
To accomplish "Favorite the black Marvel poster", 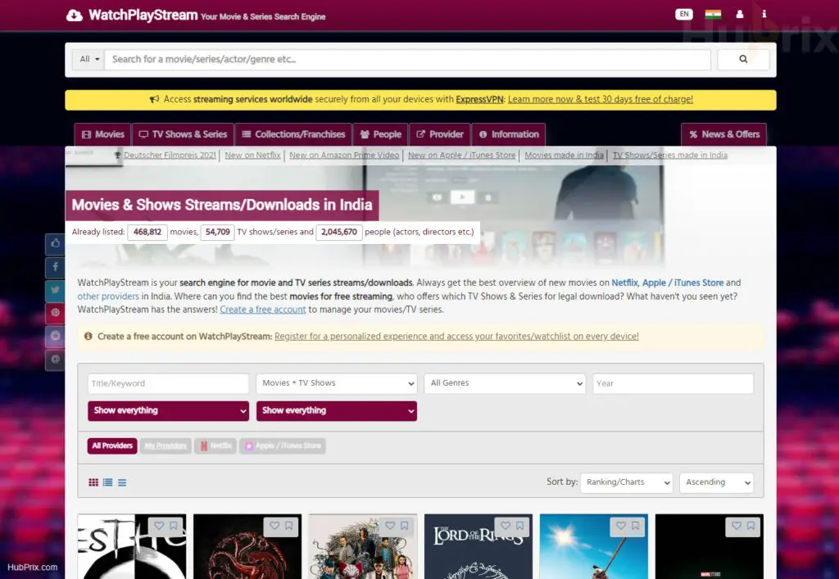I will [737, 526].
